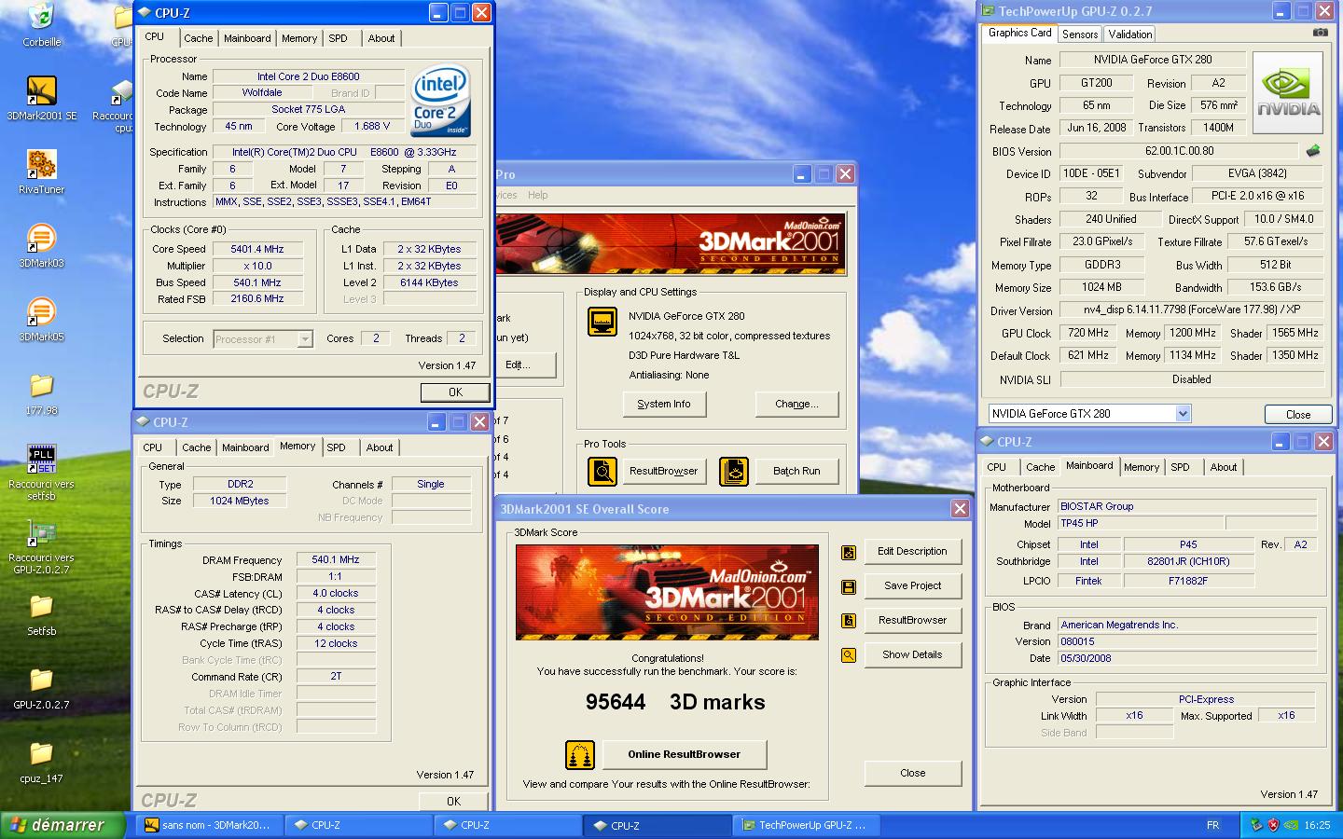Click the DRAM Frequency 540.1 MHz field

pyautogui.click(x=336, y=559)
